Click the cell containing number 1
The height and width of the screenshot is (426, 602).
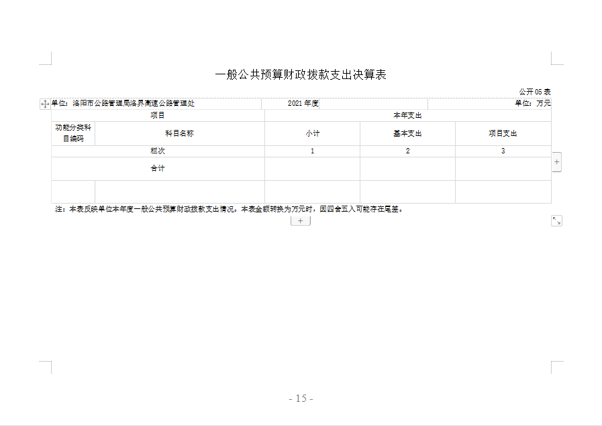[x=313, y=151]
